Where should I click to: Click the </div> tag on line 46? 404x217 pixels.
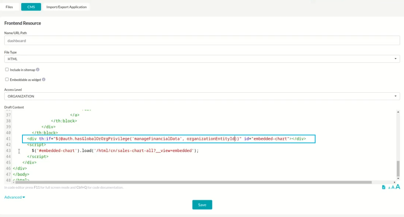(x=20, y=169)
